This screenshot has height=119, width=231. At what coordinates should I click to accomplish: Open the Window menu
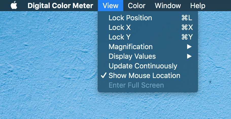[168, 6]
